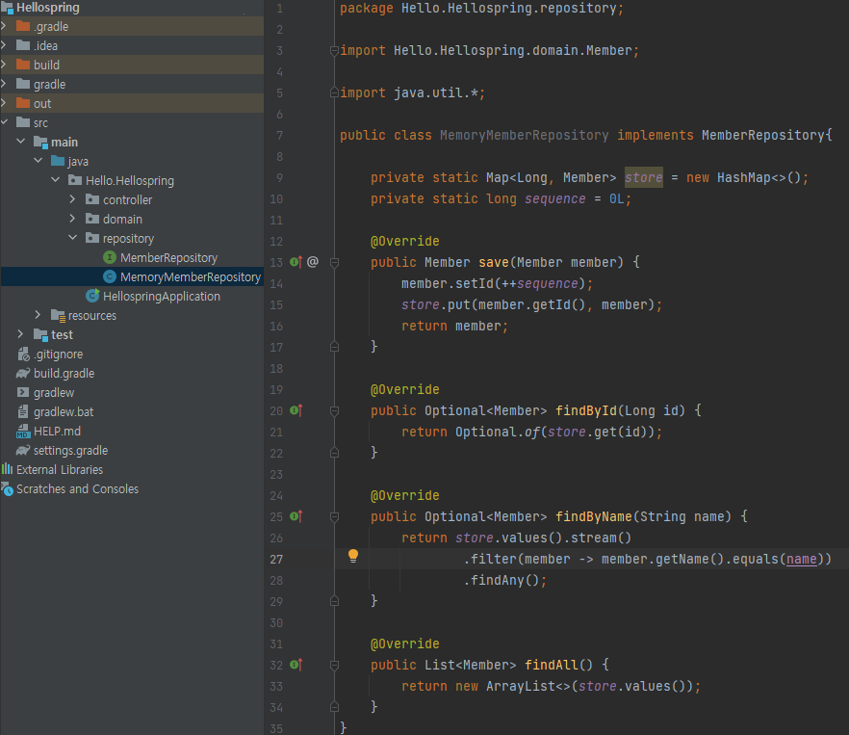Select MemberRepository in project tree
The image size is (849, 735).
(x=169, y=258)
